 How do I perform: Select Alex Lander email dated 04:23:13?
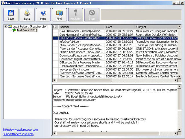click(x=115, y=45)
